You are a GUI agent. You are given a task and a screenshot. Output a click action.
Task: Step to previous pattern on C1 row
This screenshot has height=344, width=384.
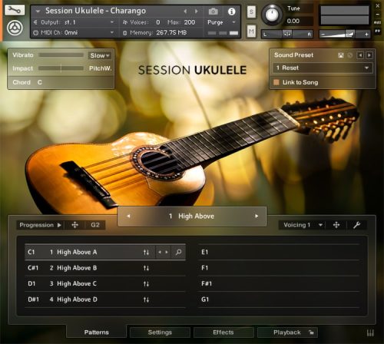coord(160,252)
